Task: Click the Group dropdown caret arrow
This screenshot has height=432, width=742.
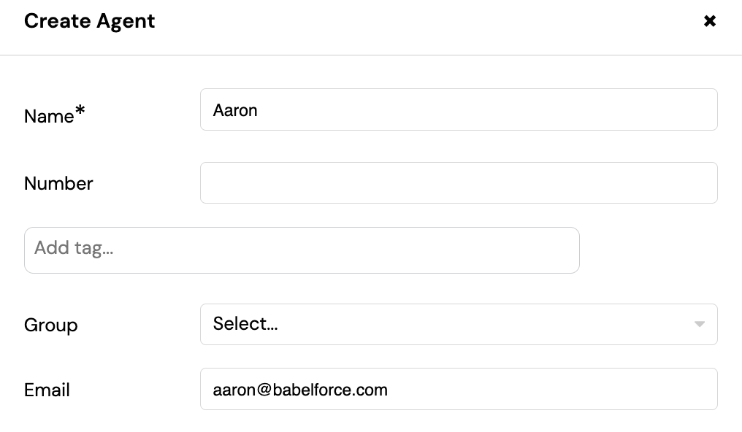Action: pos(700,324)
